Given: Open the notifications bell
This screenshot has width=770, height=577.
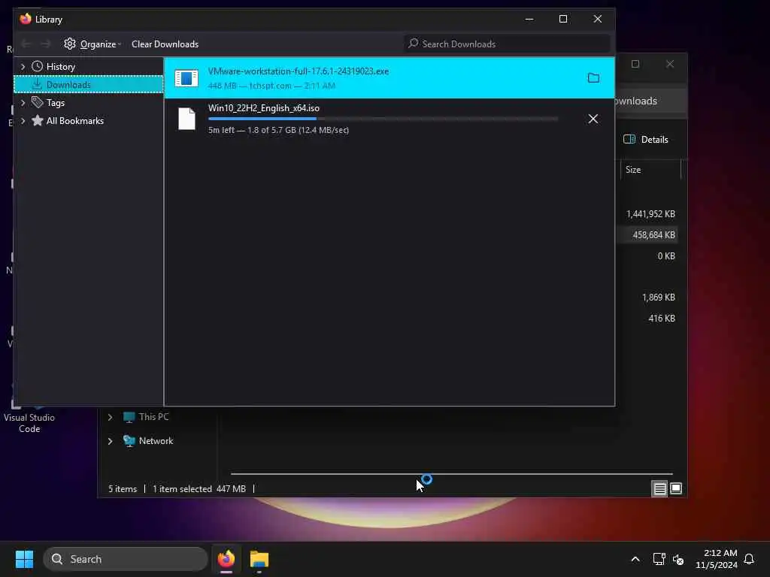Looking at the screenshot, I should click(x=749, y=559).
